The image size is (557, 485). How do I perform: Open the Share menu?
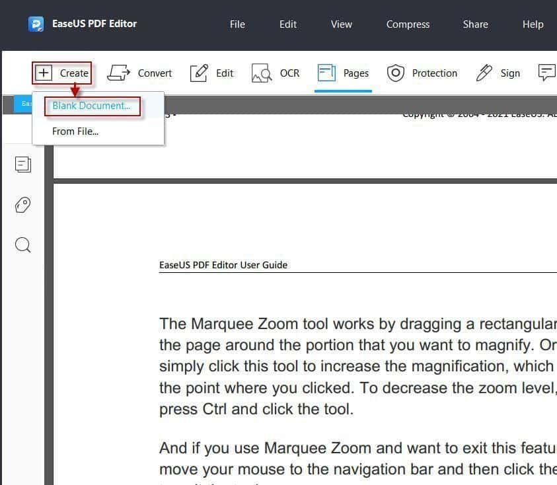coord(475,24)
